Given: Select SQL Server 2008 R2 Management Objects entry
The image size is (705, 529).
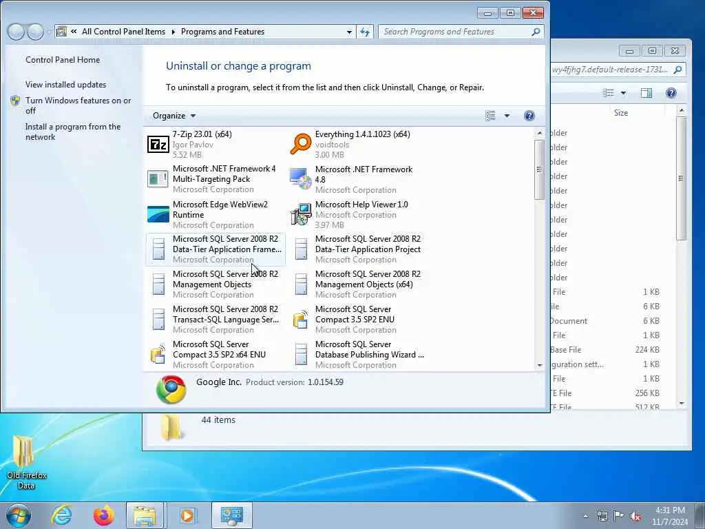Looking at the screenshot, I should click(215, 284).
